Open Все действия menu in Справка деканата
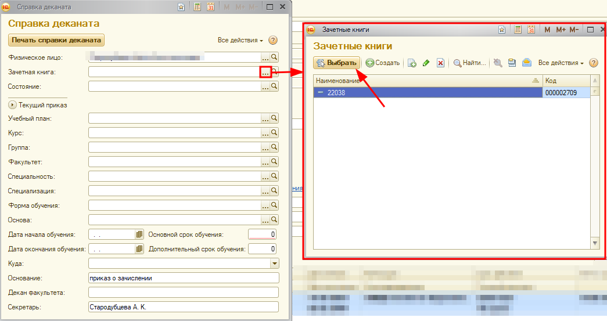This screenshot has height=321, width=607. (x=240, y=40)
